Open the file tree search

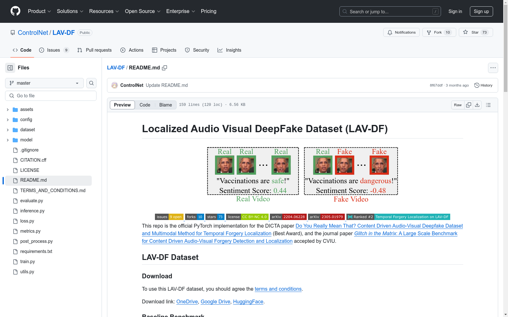[x=91, y=83]
